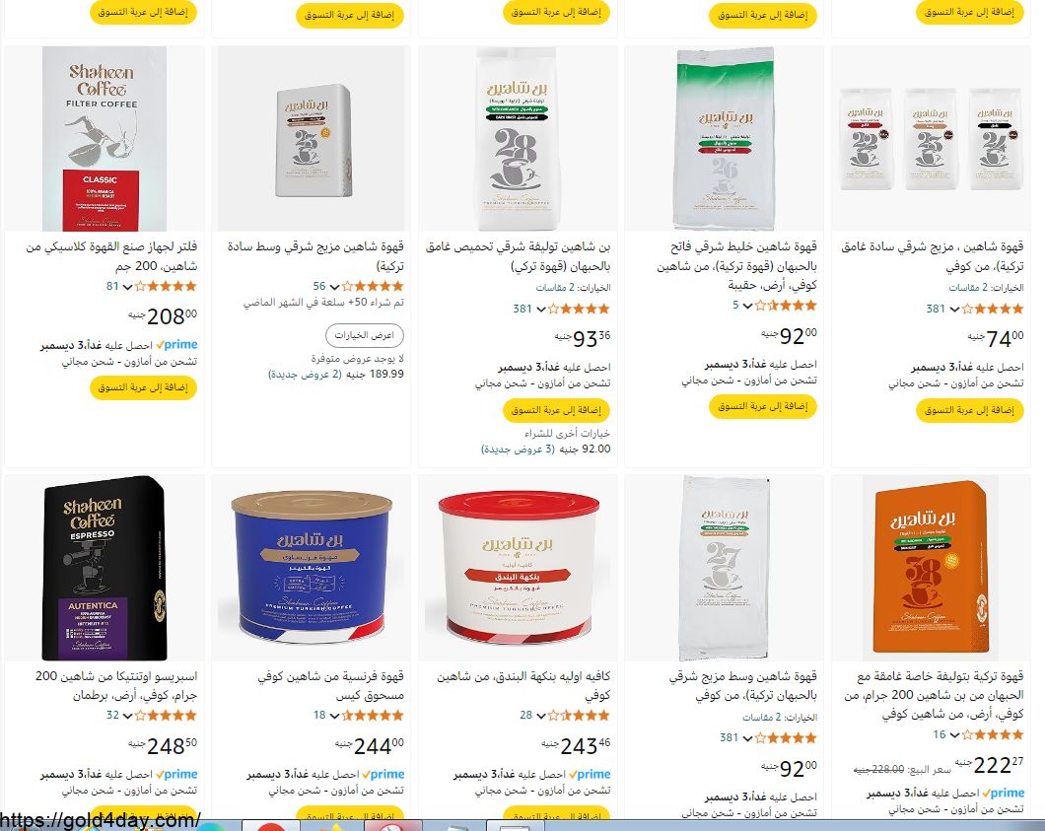The image size is (1045, 831).
Task: Click the stars beside the 56 review count
Action: [373, 286]
